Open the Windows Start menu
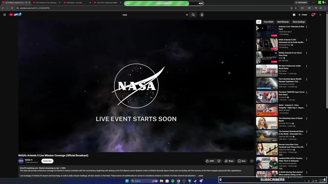This screenshot has height=184, width=328. pos(127,181)
